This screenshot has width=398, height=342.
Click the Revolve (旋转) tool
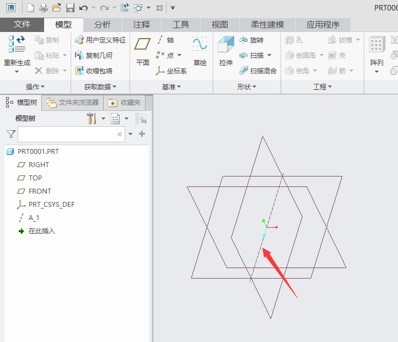click(x=251, y=40)
